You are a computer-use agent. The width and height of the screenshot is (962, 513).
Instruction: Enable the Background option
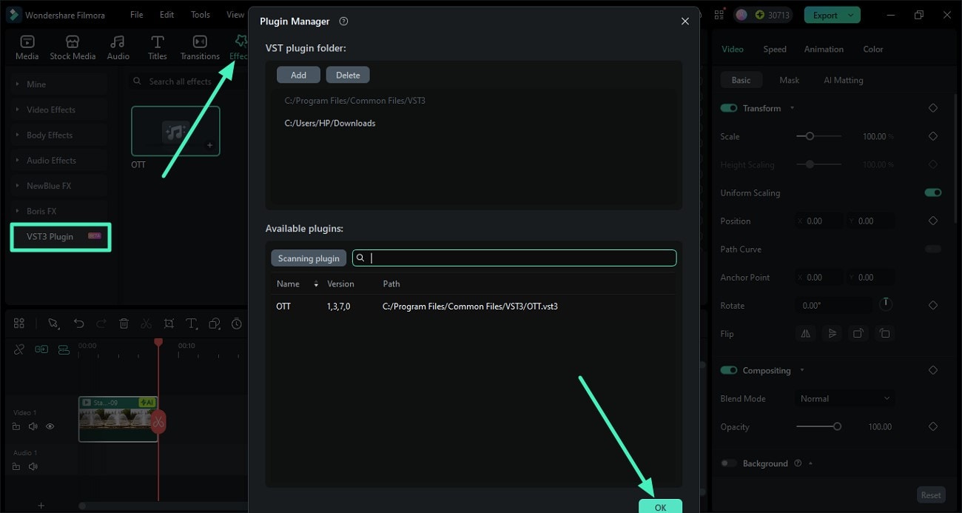(728, 463)
